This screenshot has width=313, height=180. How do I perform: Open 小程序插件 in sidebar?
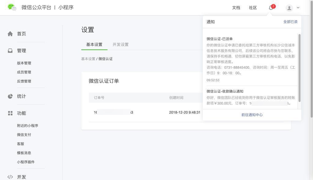click(x=26, y=162)
